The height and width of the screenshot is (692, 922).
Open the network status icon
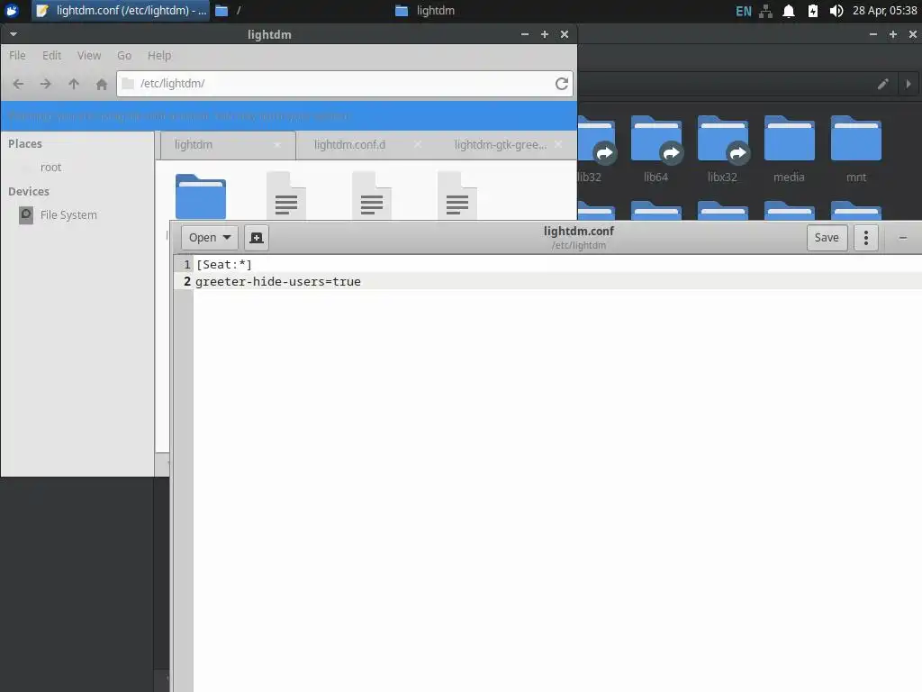click(x=765, y=11)
